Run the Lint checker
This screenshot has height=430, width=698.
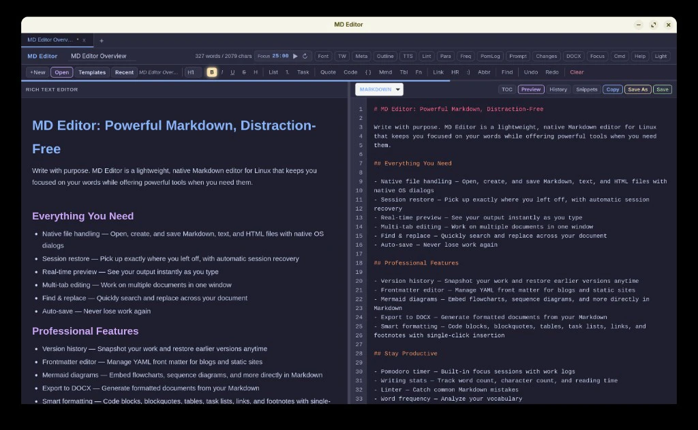427,56
